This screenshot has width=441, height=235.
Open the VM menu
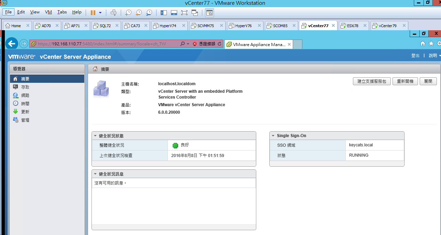coord(49,12)
